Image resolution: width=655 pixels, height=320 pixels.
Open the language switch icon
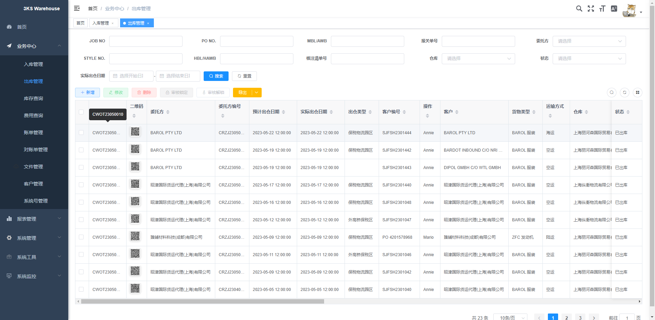pyautogui.click(x=614, y=9)
